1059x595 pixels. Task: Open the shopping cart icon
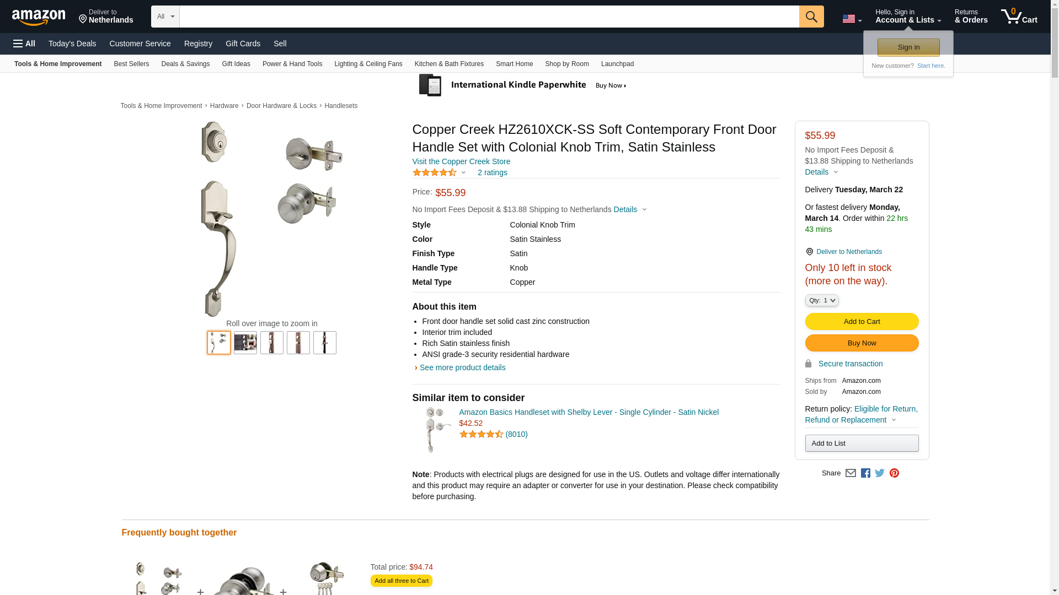[1019, 17]
